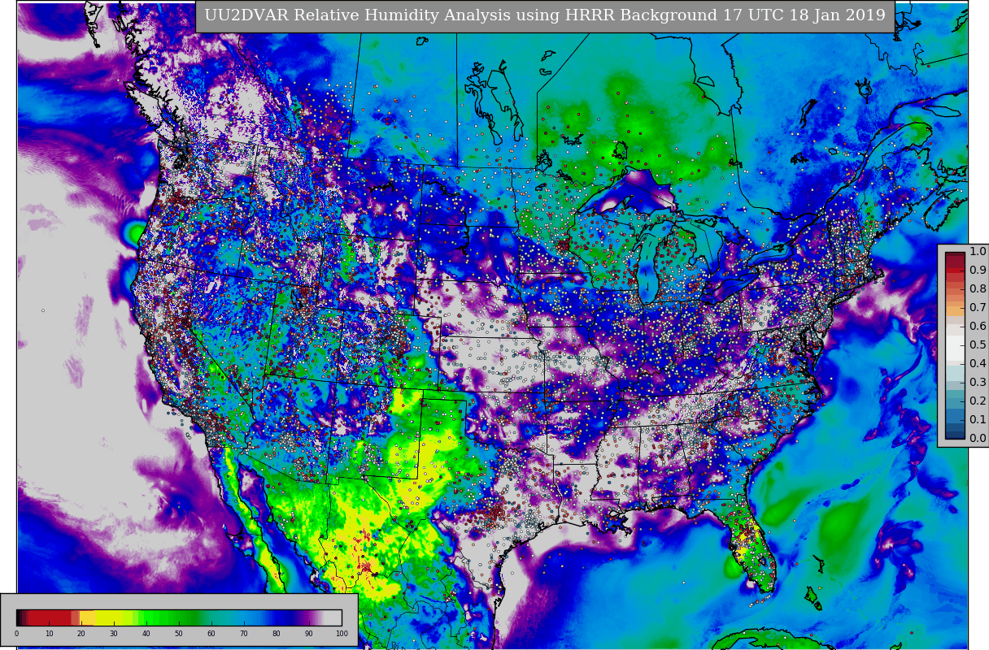Click the '0.2' label on right colorbar
Viewport: 989px width, 650px height.
978,401
